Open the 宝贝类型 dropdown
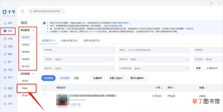 (208, 59)
